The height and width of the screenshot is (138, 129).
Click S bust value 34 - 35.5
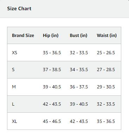[x=79, y=70]
